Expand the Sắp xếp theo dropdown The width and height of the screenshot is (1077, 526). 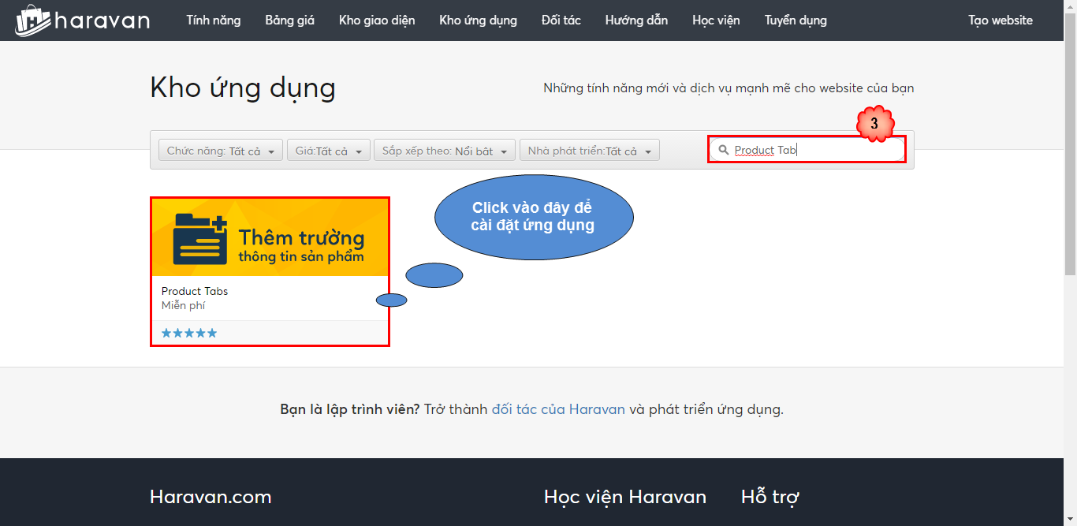445,151
